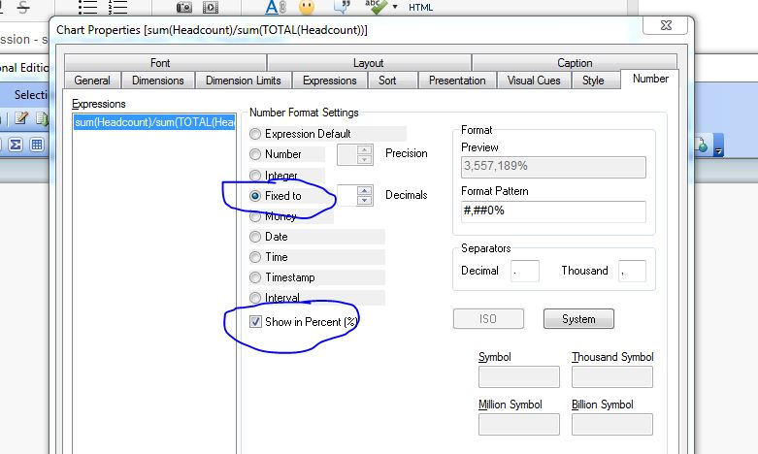Viewport: 758px width, 454px height.
Task: Click the Decimal separator field
Action: coord(525,271)
